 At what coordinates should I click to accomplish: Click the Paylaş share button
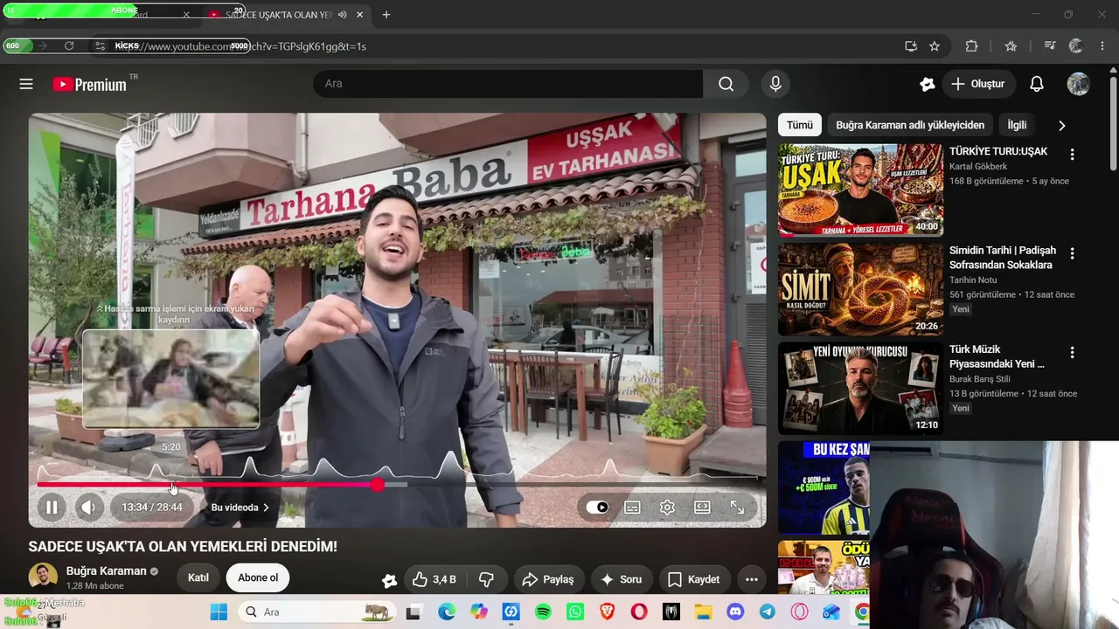coord(548,579)
